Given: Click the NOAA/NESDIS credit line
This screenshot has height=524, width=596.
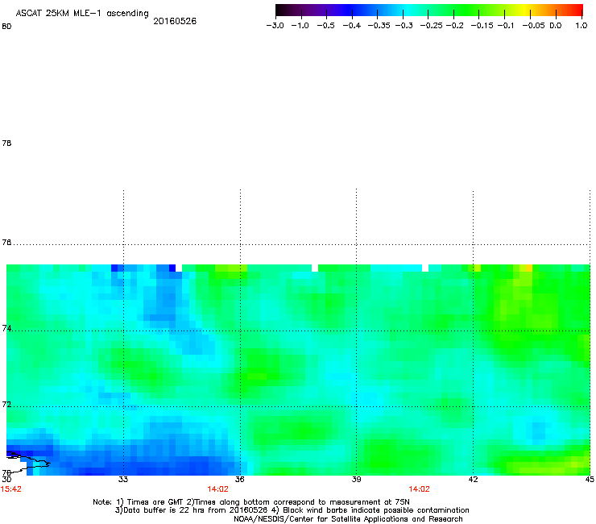Looking at the screenshot, I should click(x=348, y=519).
